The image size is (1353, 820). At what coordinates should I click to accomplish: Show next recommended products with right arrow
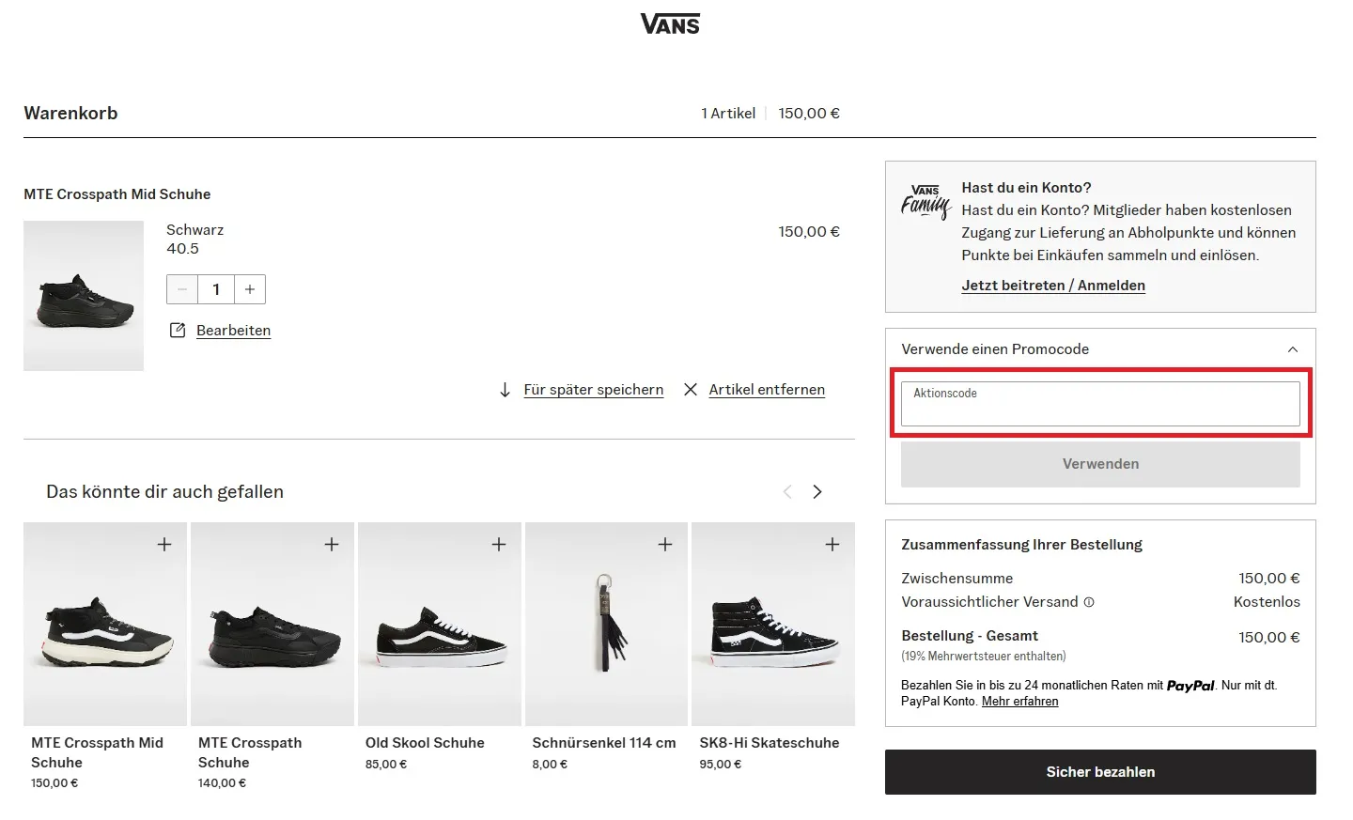(x=816, y=491)
